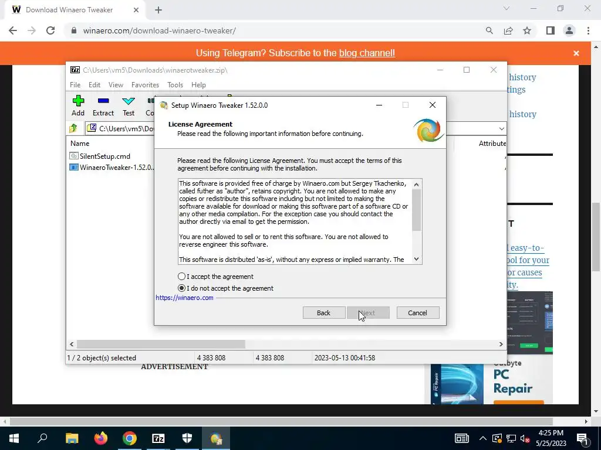
Task: Close the Download Winaero Tweaker tab
Action: point(136,10)
